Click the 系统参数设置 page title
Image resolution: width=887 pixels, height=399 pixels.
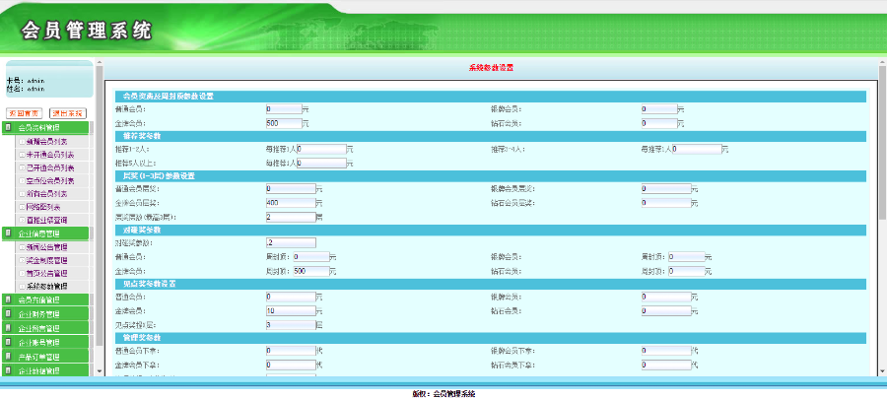point(491,68)
